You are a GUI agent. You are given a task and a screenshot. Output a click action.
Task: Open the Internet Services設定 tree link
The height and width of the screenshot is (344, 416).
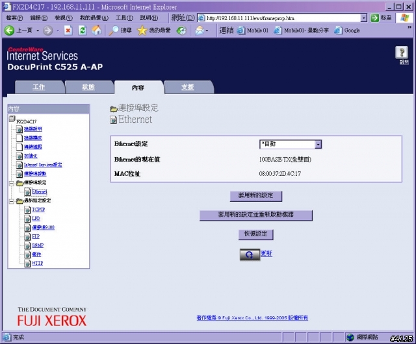coord(43,165)
